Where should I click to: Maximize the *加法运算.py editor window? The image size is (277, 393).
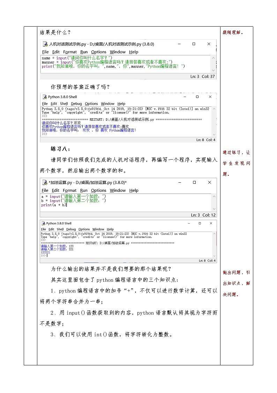click(x=194, y=182)
